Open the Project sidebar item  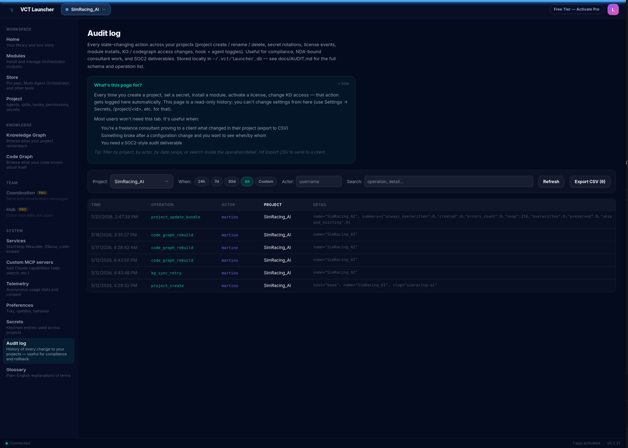click(38, 104)
